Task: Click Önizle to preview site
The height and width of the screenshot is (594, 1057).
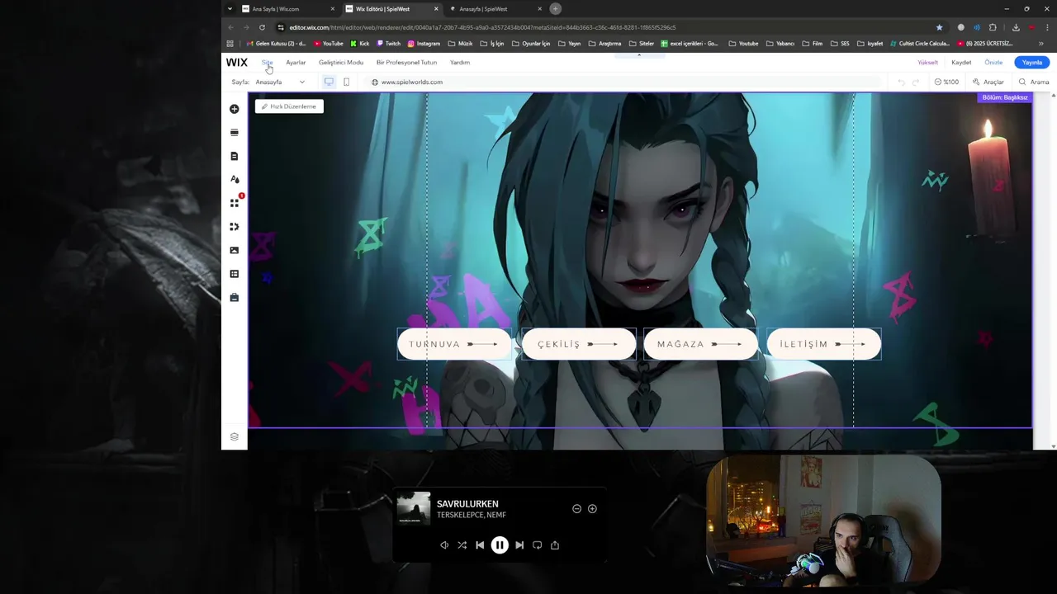Action: [x=993, y=63]
